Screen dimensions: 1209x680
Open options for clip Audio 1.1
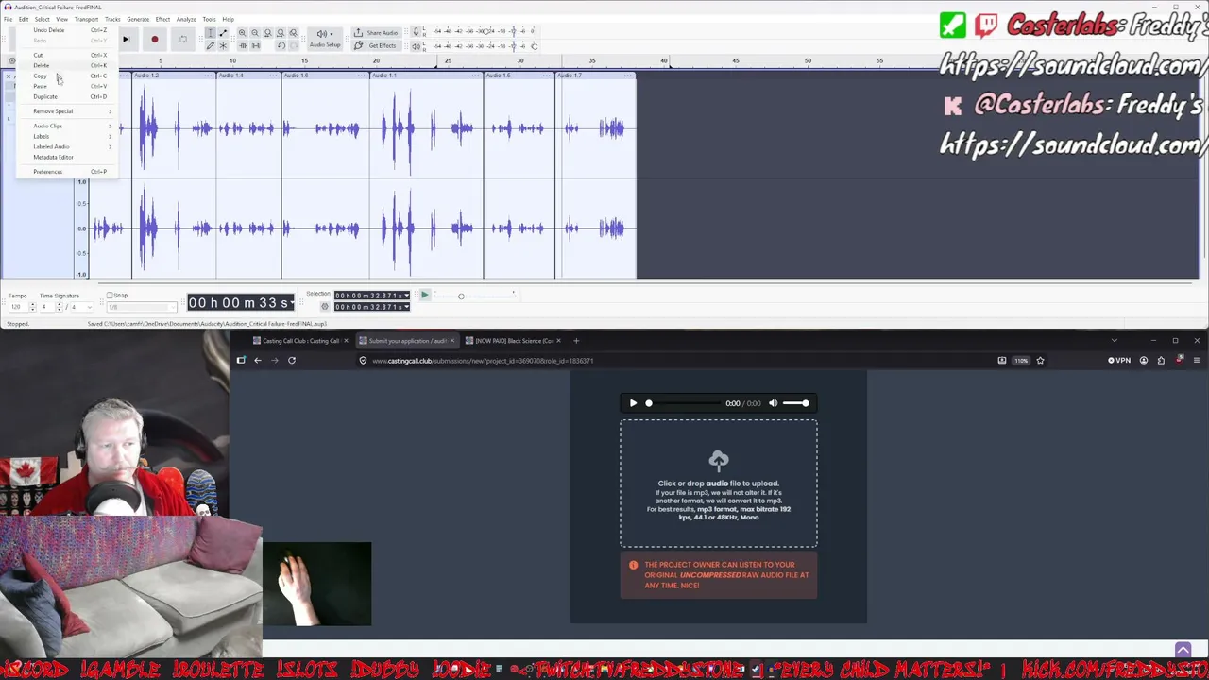(x=477, y=76)
